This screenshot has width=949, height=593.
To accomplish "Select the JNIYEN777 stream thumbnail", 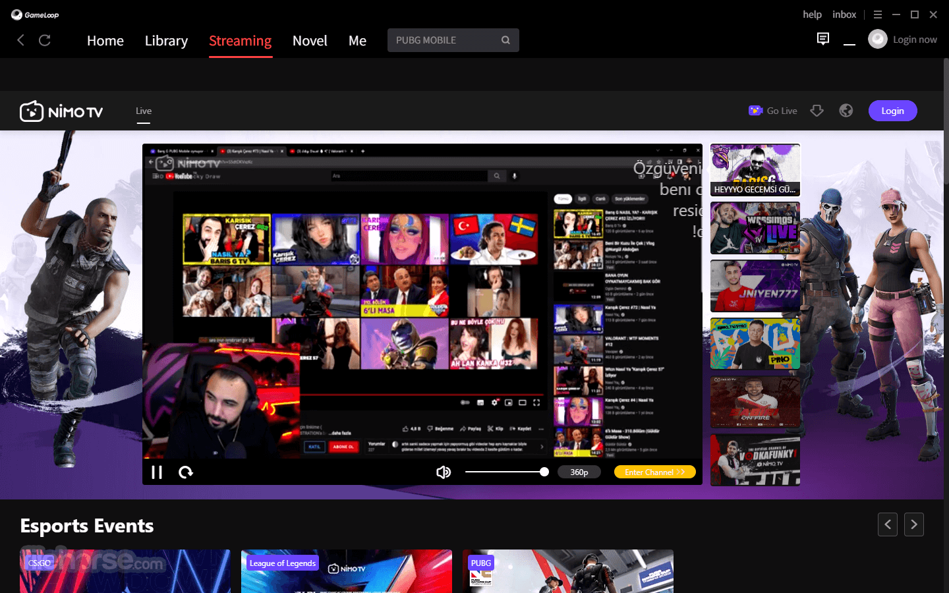I will [755, 286].
